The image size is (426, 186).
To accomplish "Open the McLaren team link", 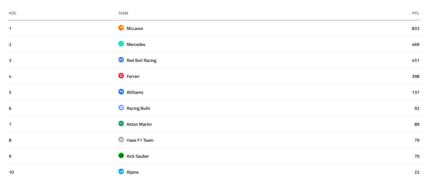I will pos(135,29).
